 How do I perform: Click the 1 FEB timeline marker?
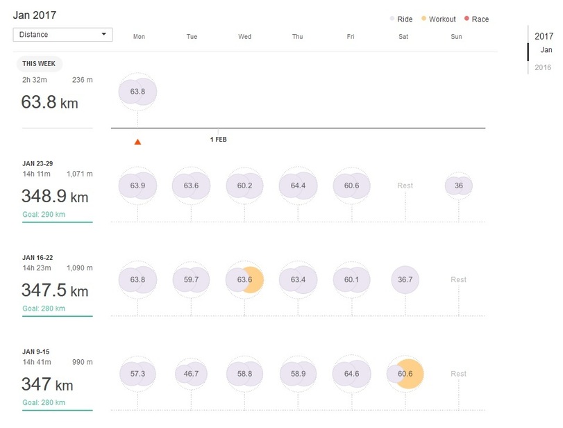218,139
